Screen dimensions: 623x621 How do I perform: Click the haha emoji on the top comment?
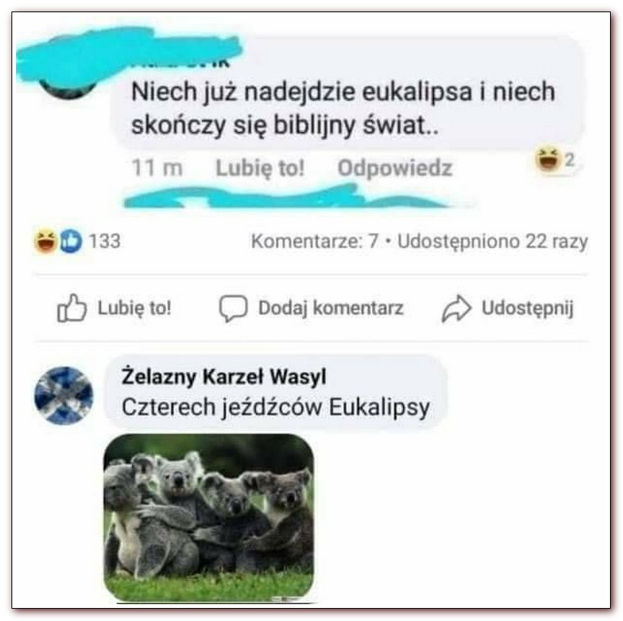[547, 159]
